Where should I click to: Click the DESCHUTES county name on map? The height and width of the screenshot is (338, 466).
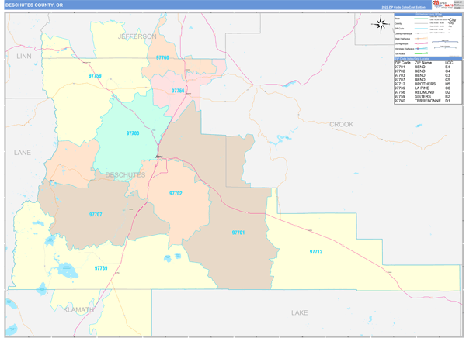pyautogui.click(x=124, y=175)
